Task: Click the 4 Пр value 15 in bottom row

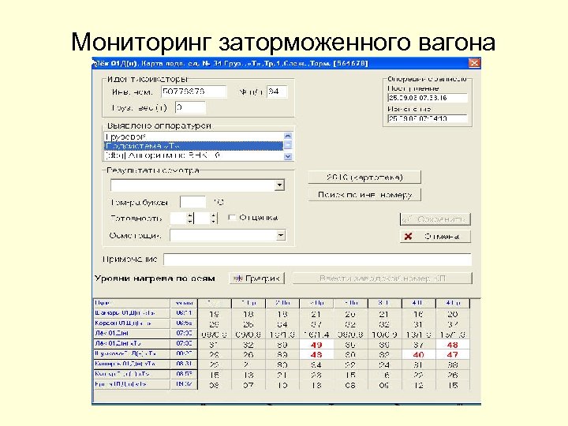Action: click(453, 385)
